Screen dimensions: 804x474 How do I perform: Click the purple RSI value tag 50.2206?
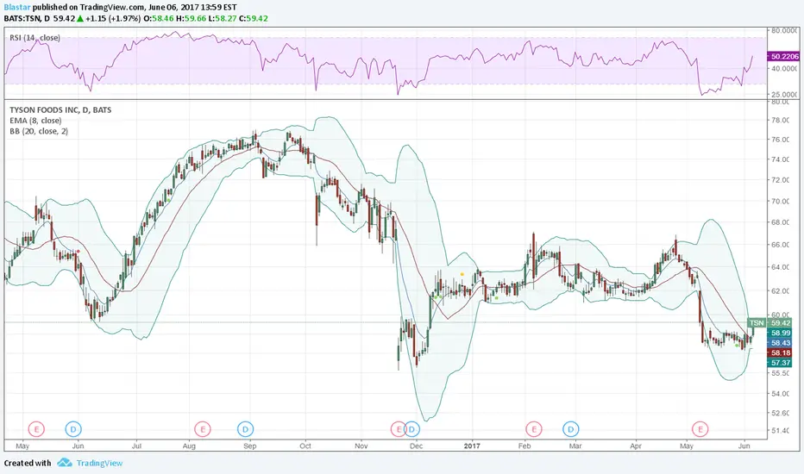783,56
